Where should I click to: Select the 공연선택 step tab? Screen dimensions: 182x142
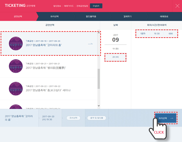(18, 17)
